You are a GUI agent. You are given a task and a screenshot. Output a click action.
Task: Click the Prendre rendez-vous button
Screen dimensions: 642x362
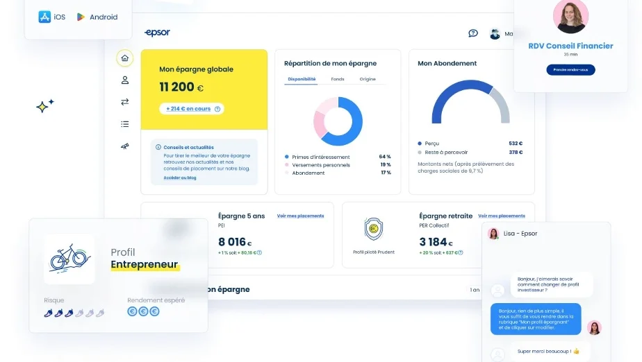coord(570,70)
